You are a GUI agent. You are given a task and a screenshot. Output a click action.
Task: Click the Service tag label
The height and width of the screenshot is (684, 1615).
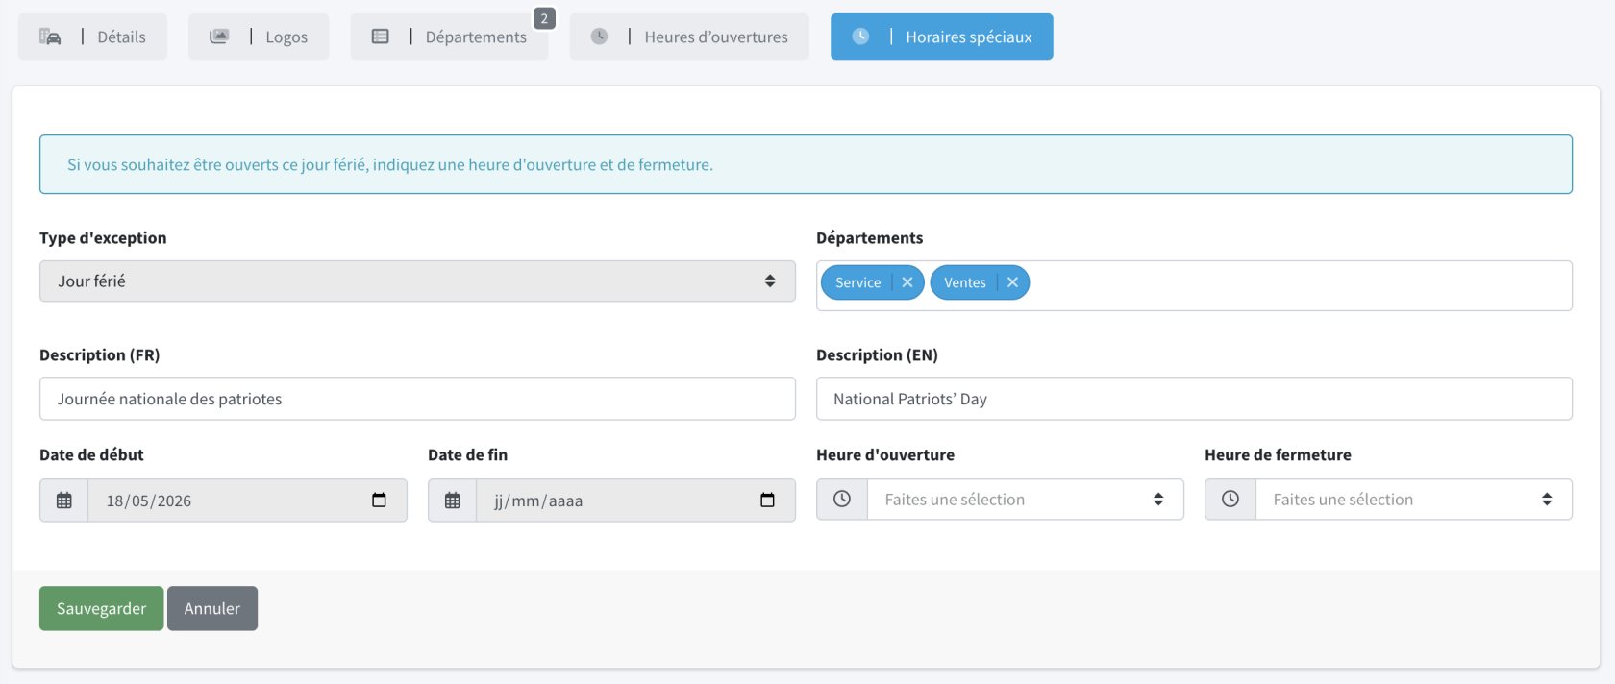coord(857,282)
